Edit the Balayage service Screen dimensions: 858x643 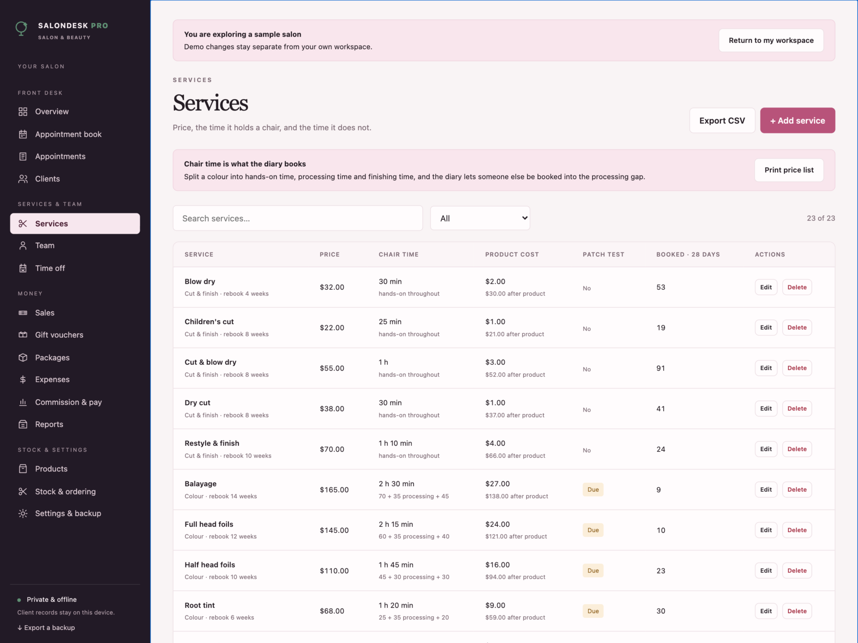(766, 489)
